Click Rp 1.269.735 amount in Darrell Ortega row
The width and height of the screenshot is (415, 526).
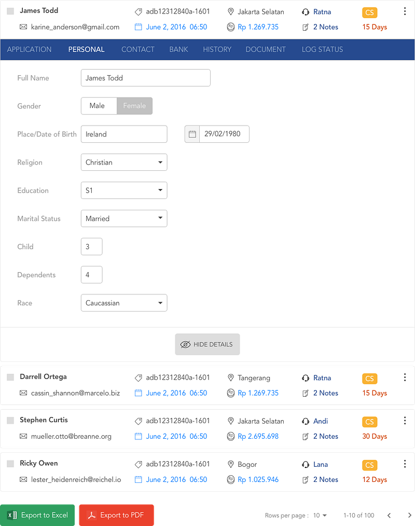click(x=258, y=393)
